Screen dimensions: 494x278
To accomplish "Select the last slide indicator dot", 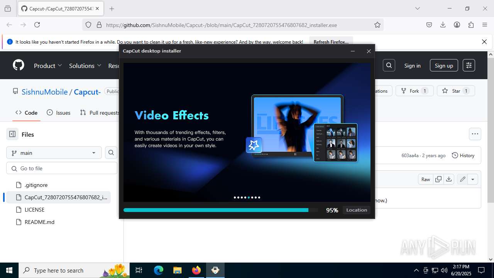I will [x=259, y=197].
